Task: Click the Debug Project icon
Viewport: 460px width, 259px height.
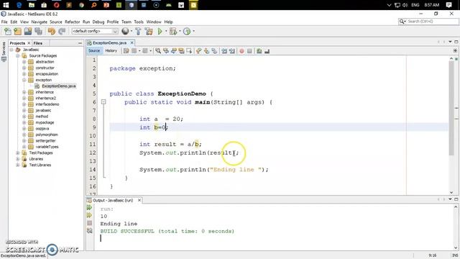Action: click(173, 31)
